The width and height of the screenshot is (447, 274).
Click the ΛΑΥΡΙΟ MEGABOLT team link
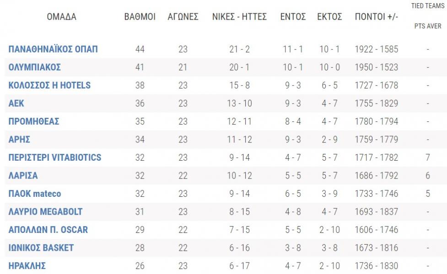point(45,212)
